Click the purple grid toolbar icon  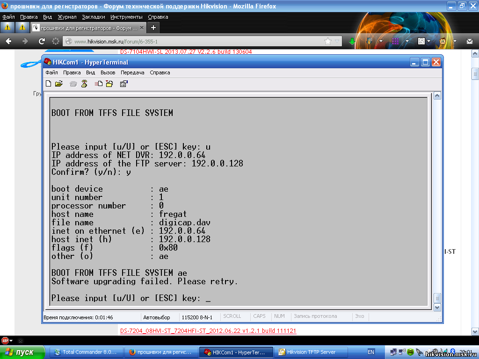[395, 41]
